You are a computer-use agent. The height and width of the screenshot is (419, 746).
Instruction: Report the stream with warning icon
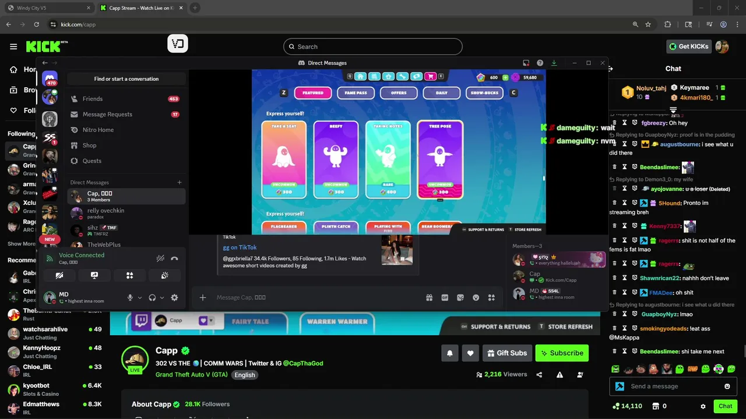pos(559,375)
